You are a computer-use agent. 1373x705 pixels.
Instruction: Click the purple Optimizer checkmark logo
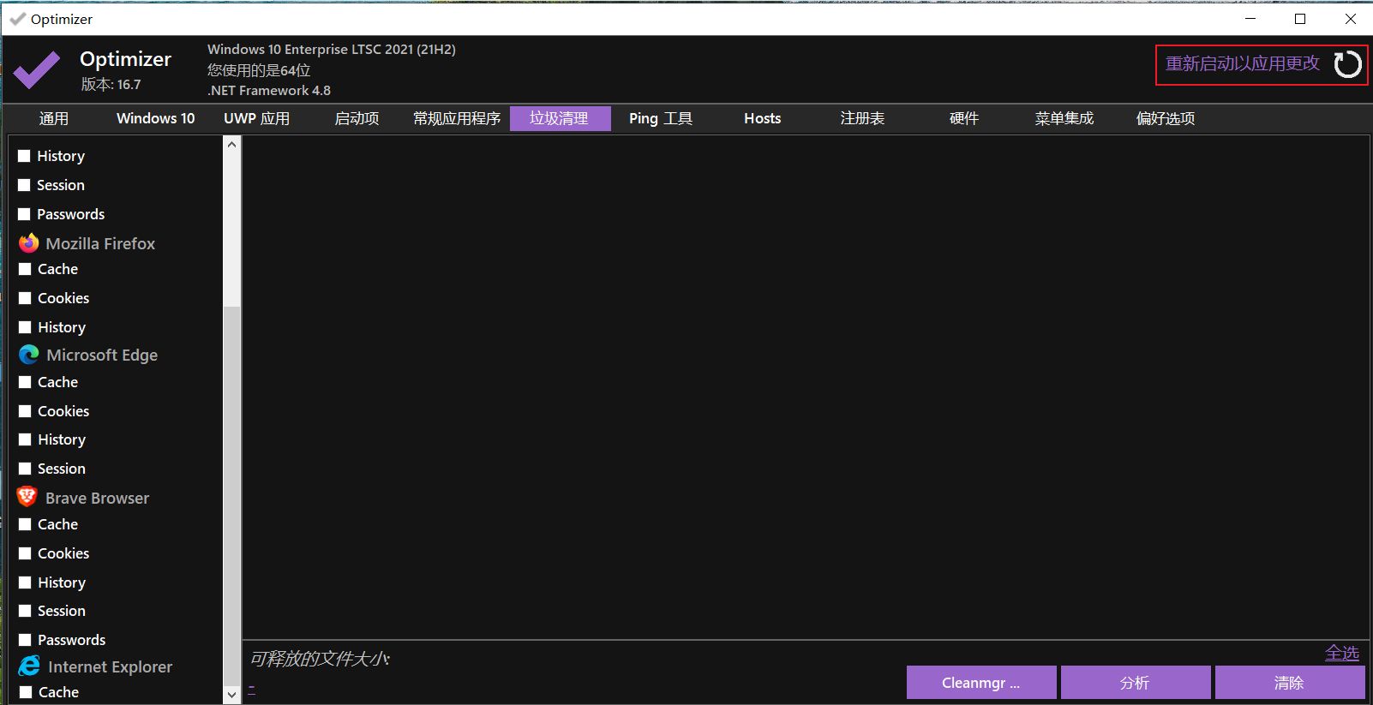pyautogui.click(x=37, y=70)
